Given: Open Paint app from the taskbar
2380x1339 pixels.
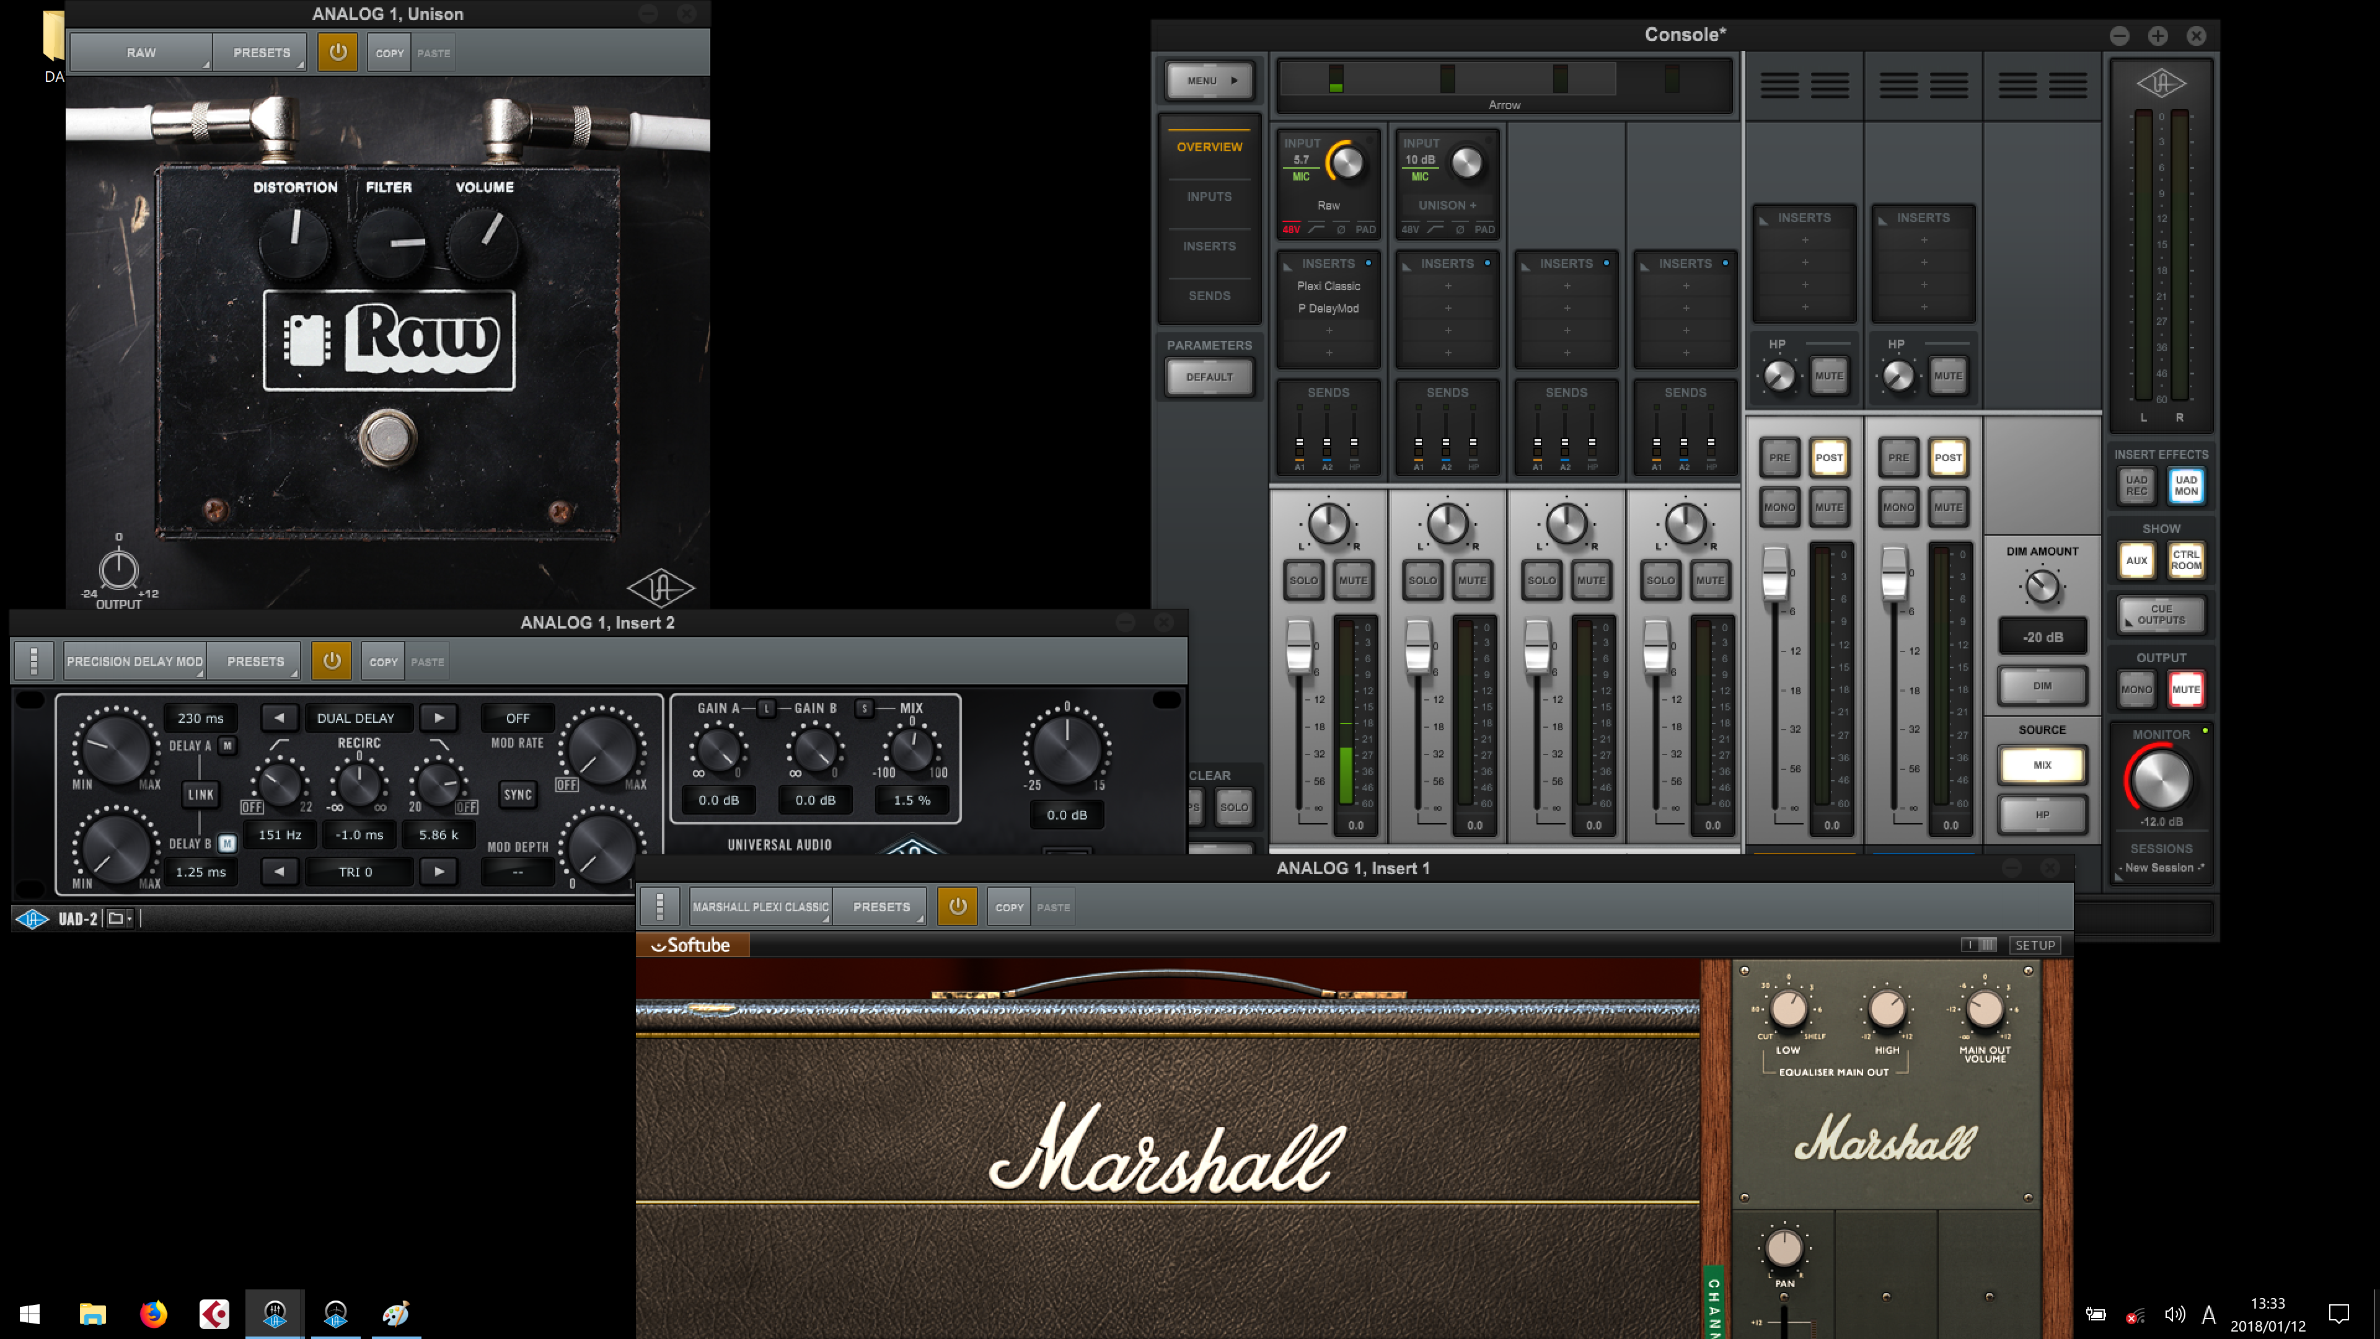Looking at the screenshot, I should pyautogui.click(x=395, y=1313).
